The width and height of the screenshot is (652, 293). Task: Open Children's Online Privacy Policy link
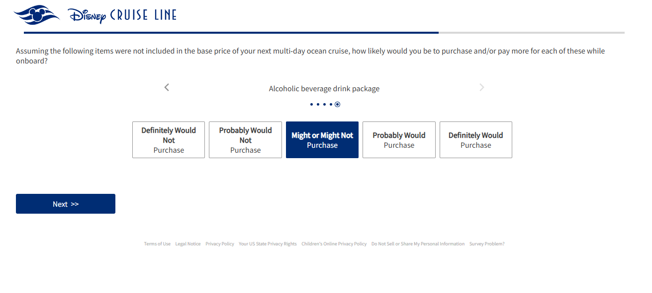coord(334,244)
